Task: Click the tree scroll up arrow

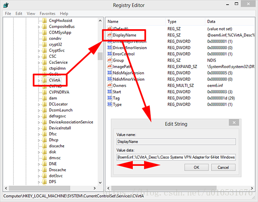Action: pos(100,21)
